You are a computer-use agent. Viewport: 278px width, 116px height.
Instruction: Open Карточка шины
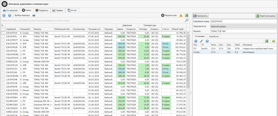(x=266, y=16)
